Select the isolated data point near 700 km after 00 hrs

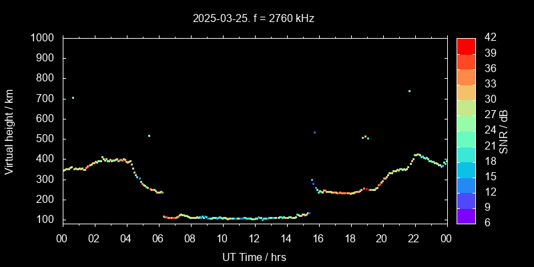(x=73, y=98)
